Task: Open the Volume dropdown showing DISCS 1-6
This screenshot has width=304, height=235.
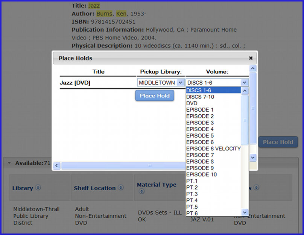Action: (x=217, y=82)
